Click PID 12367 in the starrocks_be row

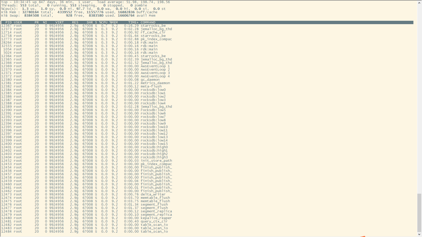[x=7, y=26]
